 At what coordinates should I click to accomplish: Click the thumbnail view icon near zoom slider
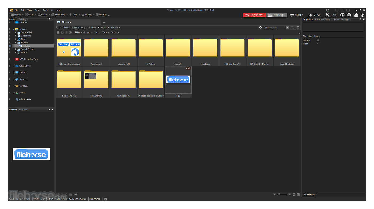tap(294, 195)
